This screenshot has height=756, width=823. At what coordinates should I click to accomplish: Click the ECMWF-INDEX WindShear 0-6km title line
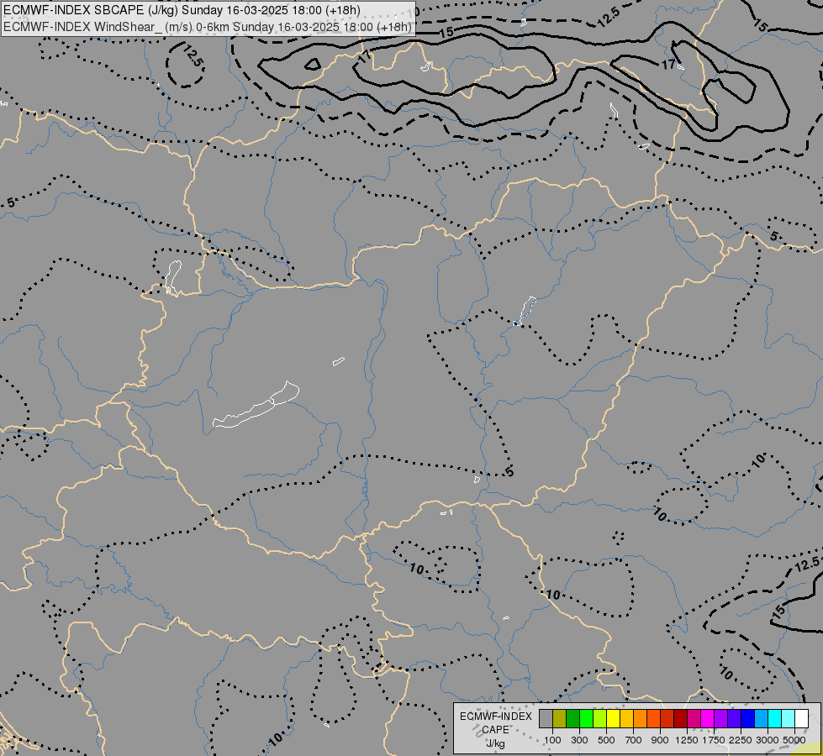208,27
